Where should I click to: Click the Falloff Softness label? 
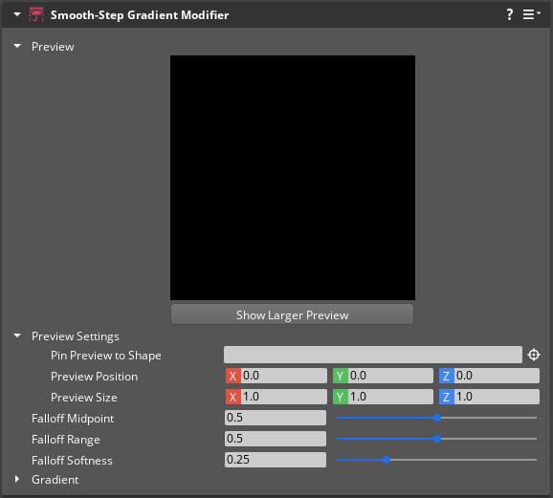tap(72, 461)
